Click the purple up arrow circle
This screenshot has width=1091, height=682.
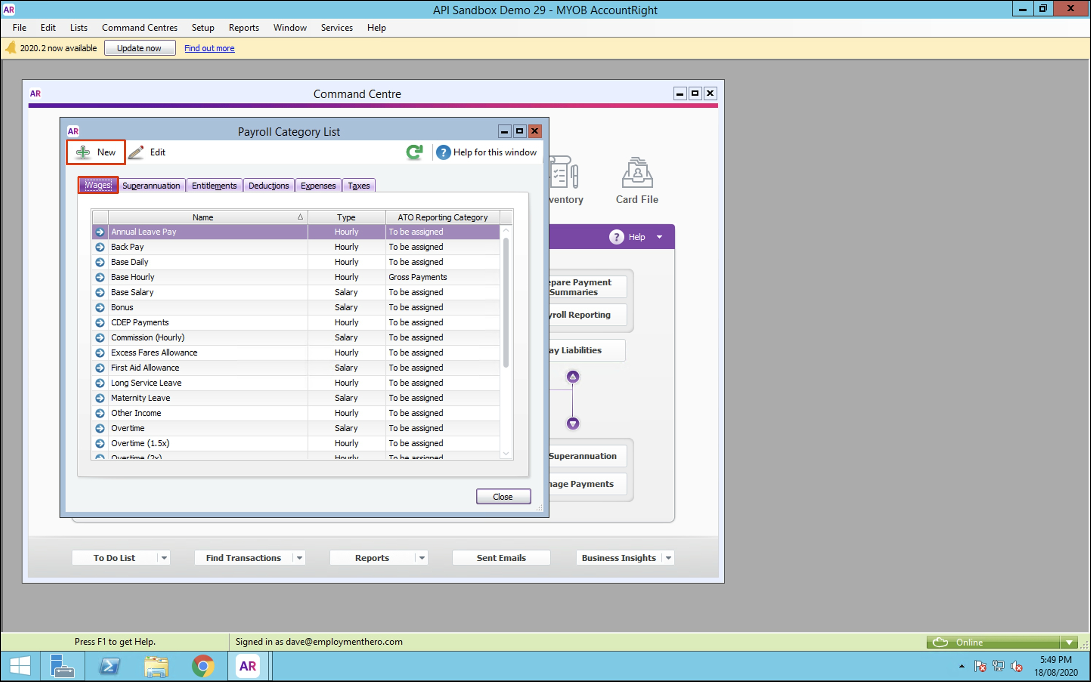coord(573,377)
